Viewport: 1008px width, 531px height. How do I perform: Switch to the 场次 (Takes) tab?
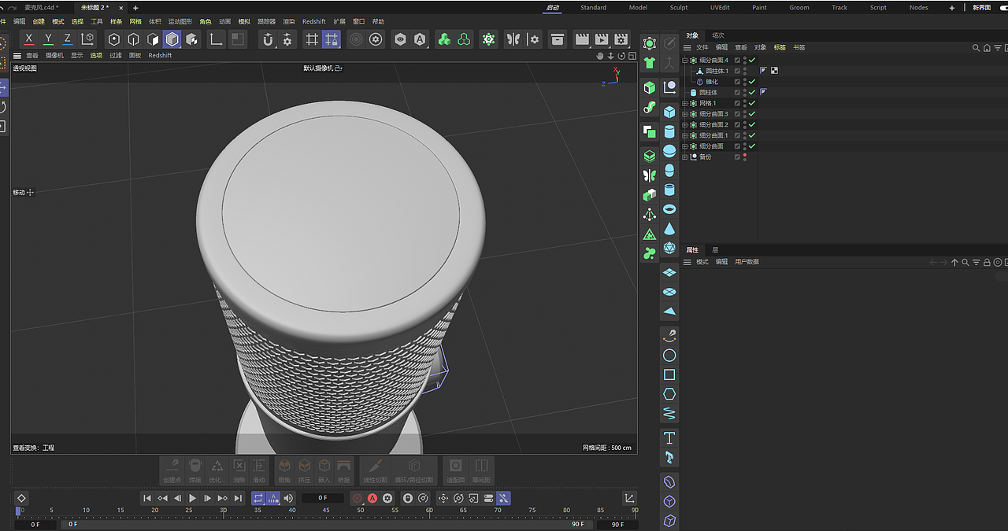pyautogui.click(x=717, y=35)
